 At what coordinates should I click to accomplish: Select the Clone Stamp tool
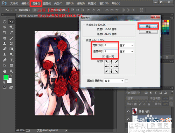point(5,44)
